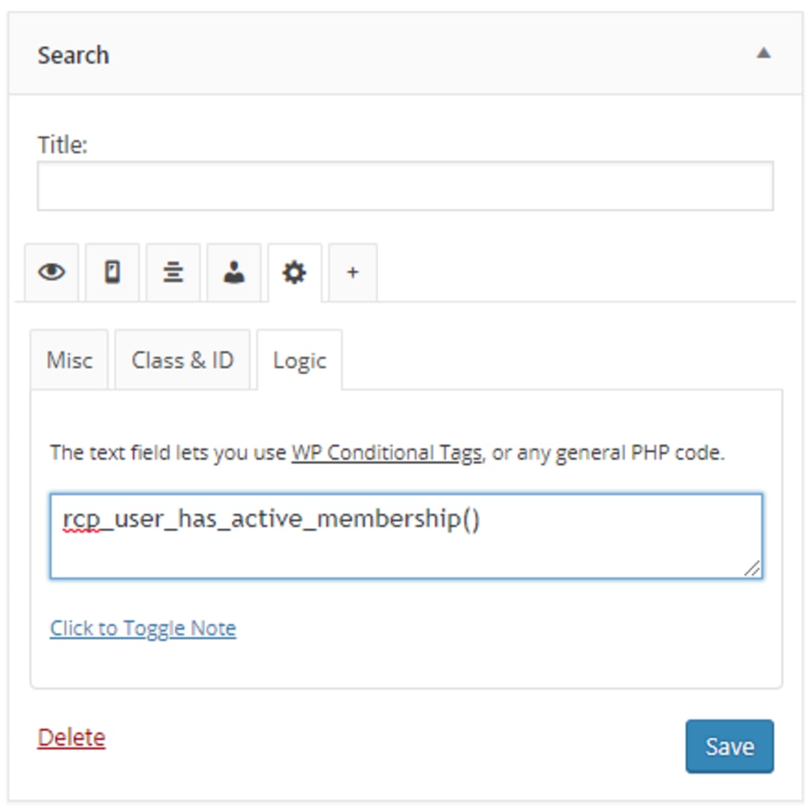Viewport: 811px width, 811px height.
Task: Save the widget settings
Action: [729, 746]
